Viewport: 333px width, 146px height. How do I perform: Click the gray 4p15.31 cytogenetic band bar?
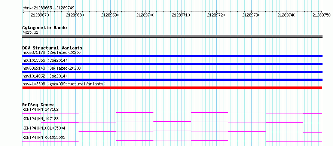coord(172,36)
